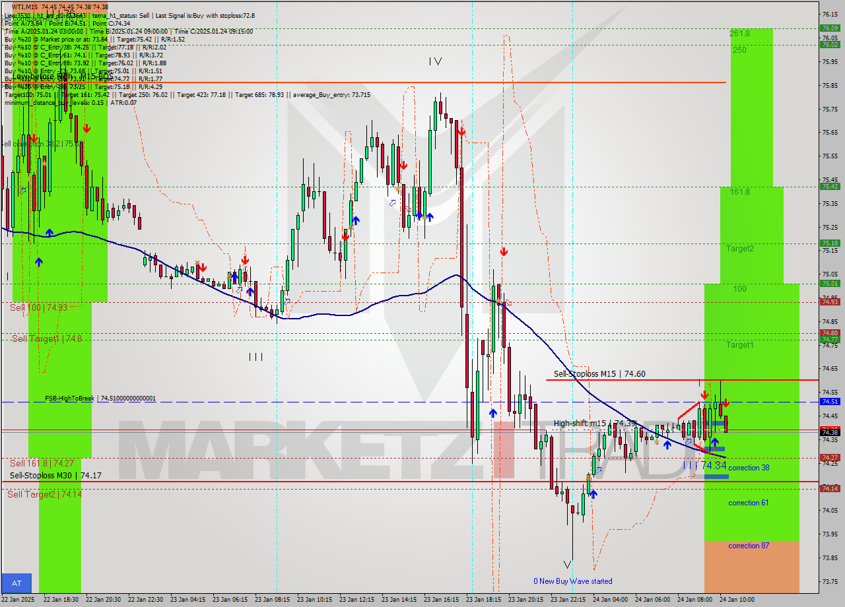Click the '23 Jan 16:15' time axis label

(x=441, y=600)
